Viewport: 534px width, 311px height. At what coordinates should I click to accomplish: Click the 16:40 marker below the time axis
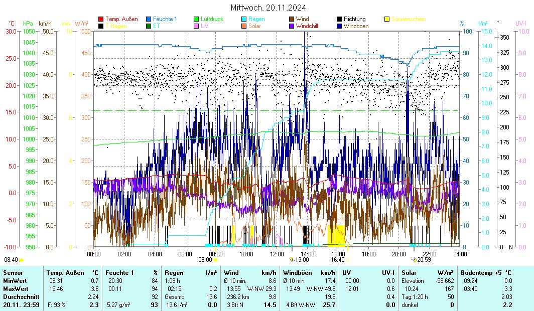338,259
